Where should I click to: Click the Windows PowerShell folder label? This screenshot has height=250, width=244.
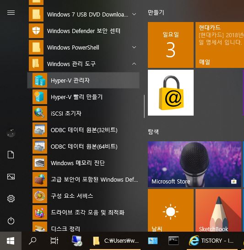(x=73, y=48)
